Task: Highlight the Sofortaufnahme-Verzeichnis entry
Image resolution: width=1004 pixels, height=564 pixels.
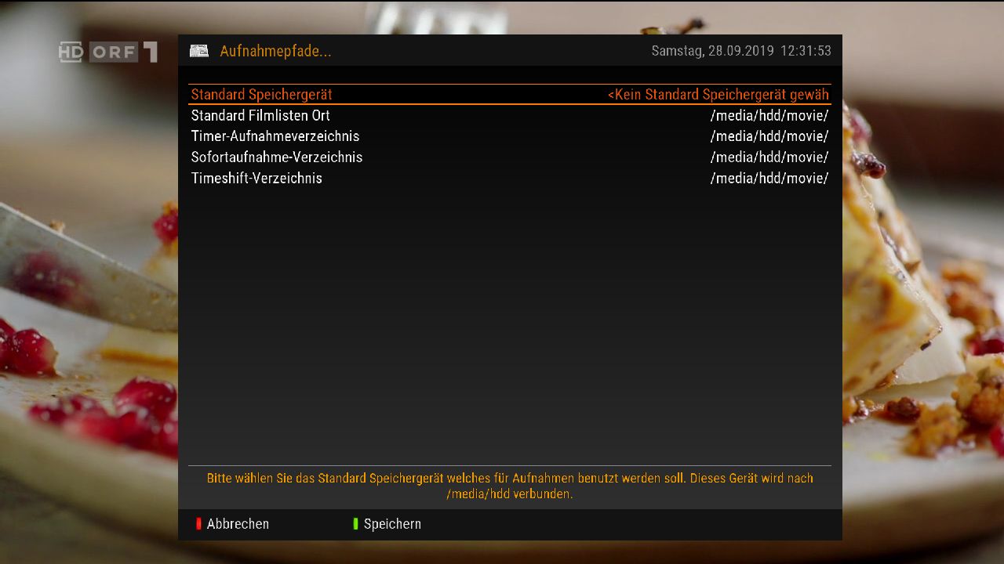Action: pyautogui.click(x=510, y=157)
